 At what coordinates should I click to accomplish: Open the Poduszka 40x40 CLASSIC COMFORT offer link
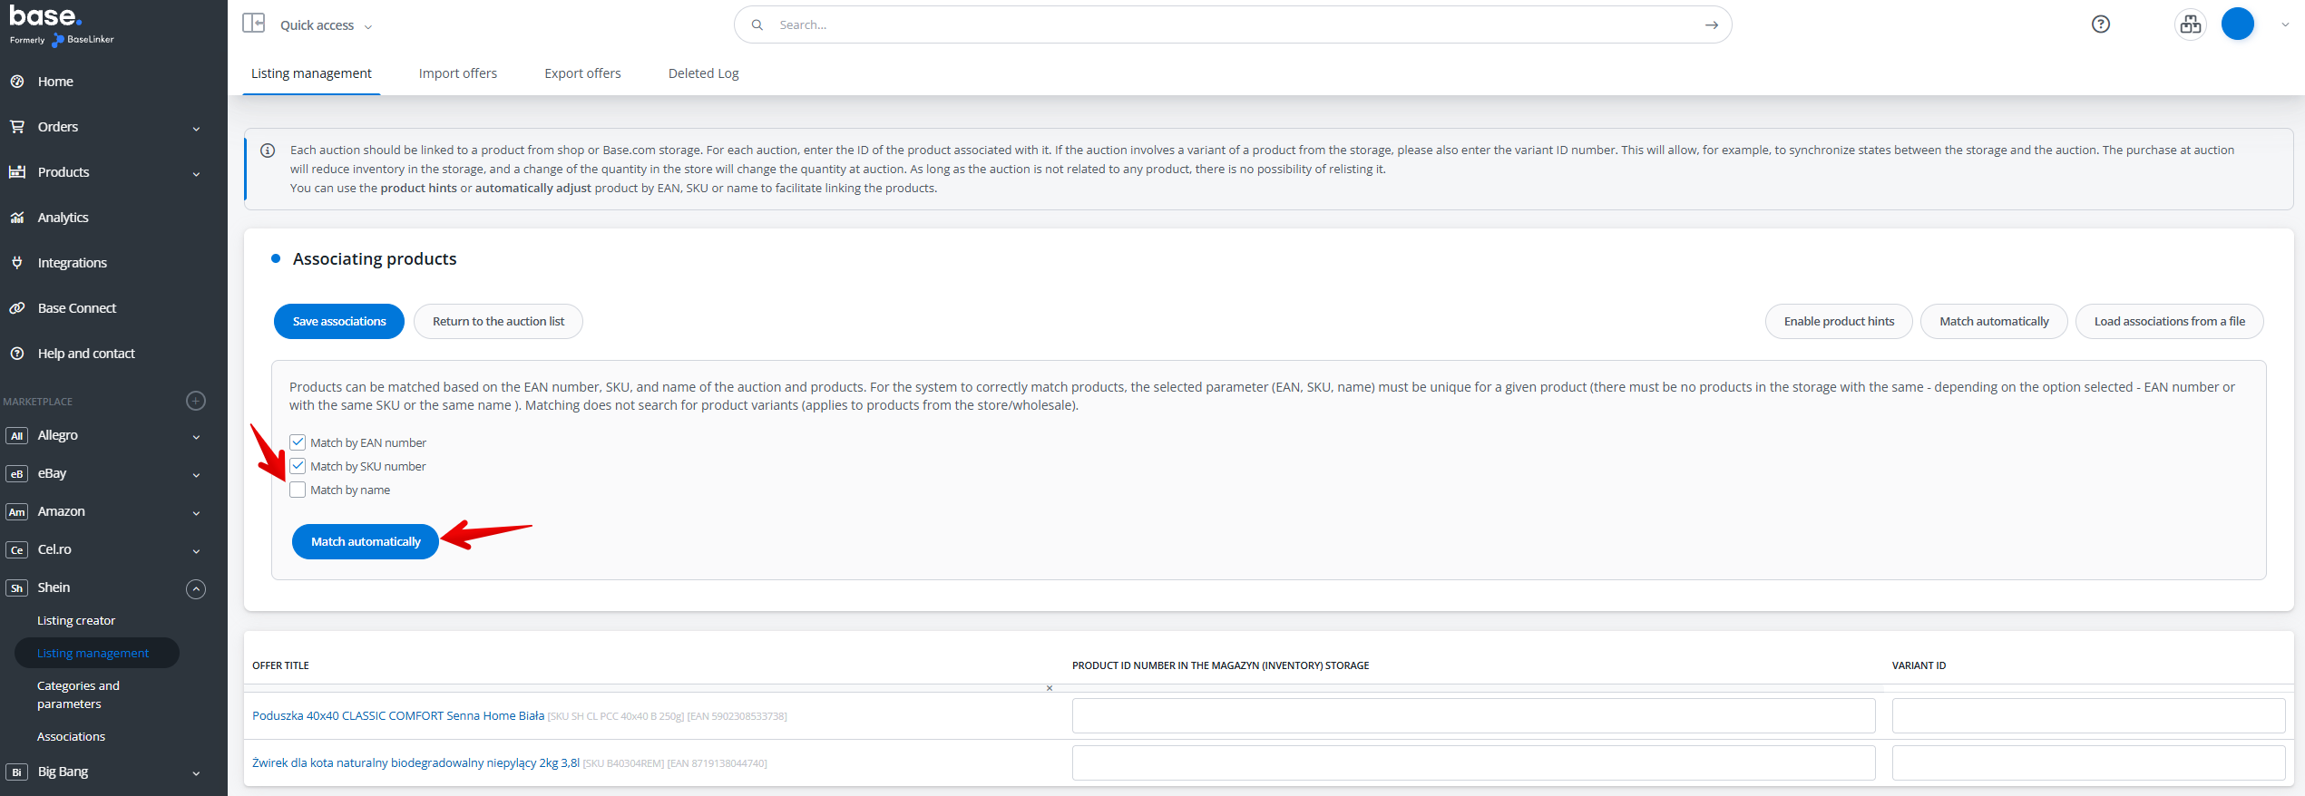click(x=397, y=715)
